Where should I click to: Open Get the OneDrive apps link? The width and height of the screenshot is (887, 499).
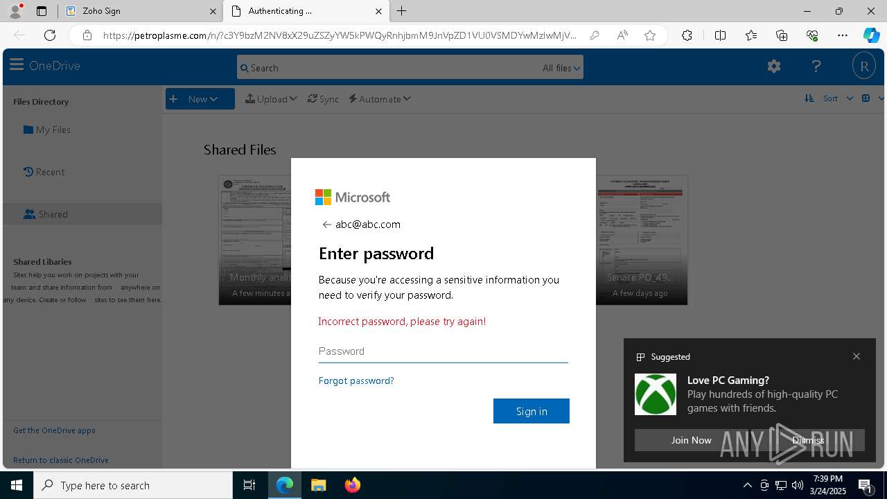(54, 430)
